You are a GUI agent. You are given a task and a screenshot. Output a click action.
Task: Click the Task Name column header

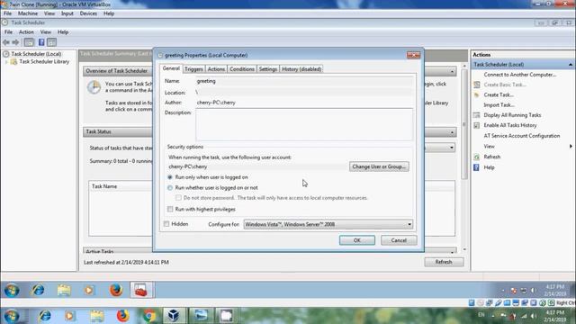coord(104,186)
